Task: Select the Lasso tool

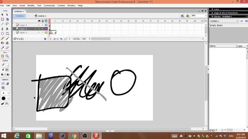Action: tap(7, 24)
